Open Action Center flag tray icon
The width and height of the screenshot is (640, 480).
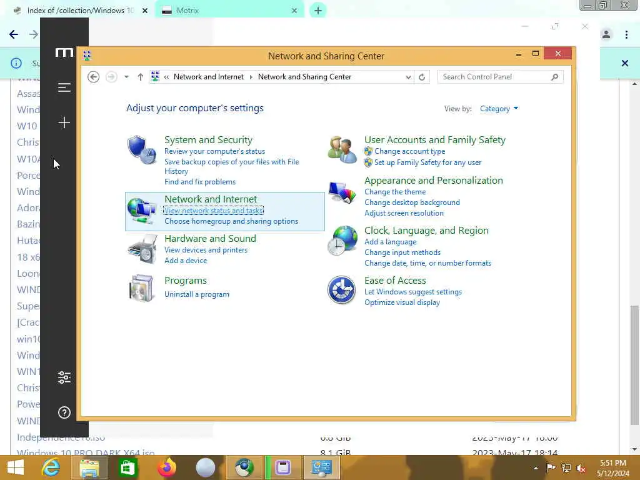coord(551,467)
